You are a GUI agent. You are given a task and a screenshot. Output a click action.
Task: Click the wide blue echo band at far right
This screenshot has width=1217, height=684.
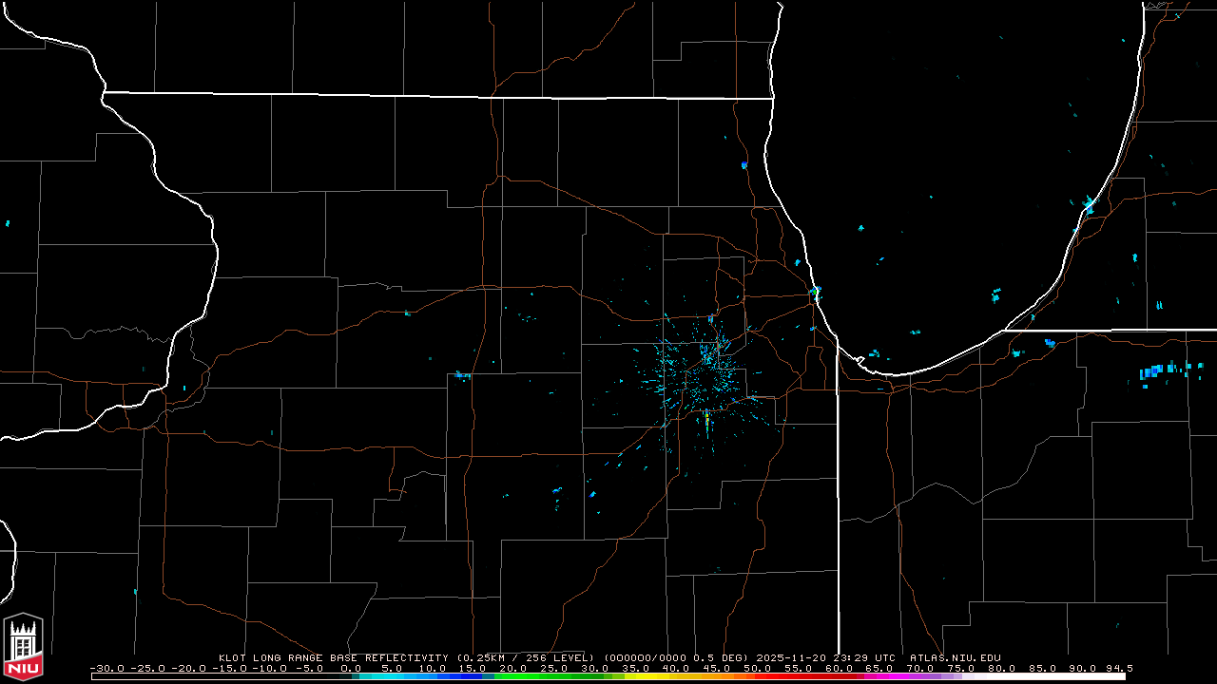(x=1165, y=370)
